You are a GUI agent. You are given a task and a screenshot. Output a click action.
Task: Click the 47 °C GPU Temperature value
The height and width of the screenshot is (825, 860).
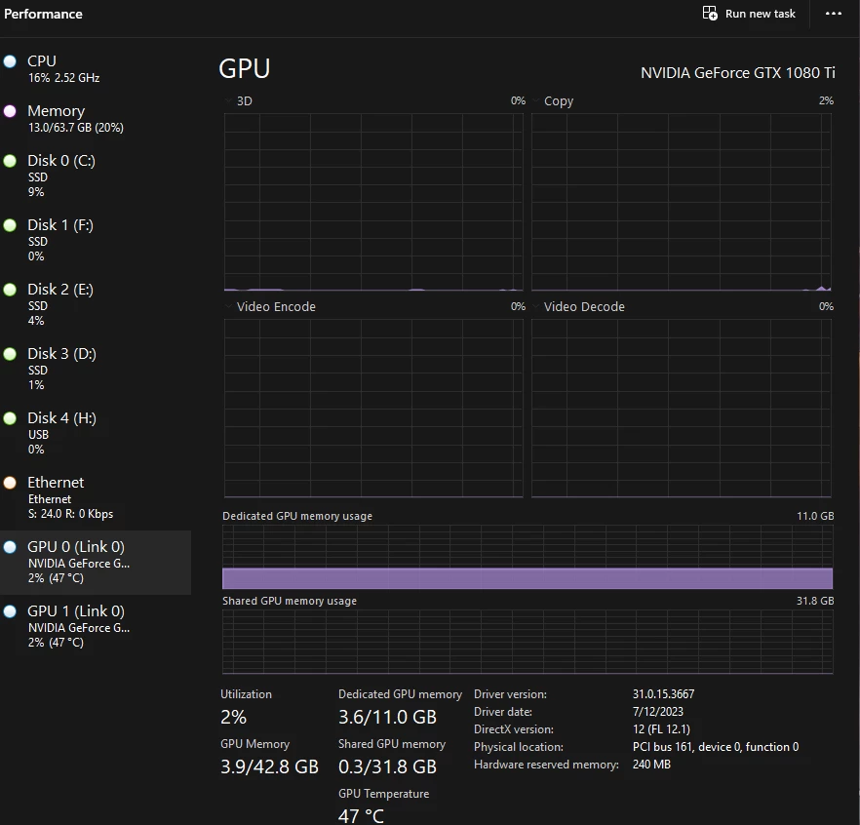[x=361, y=816]
